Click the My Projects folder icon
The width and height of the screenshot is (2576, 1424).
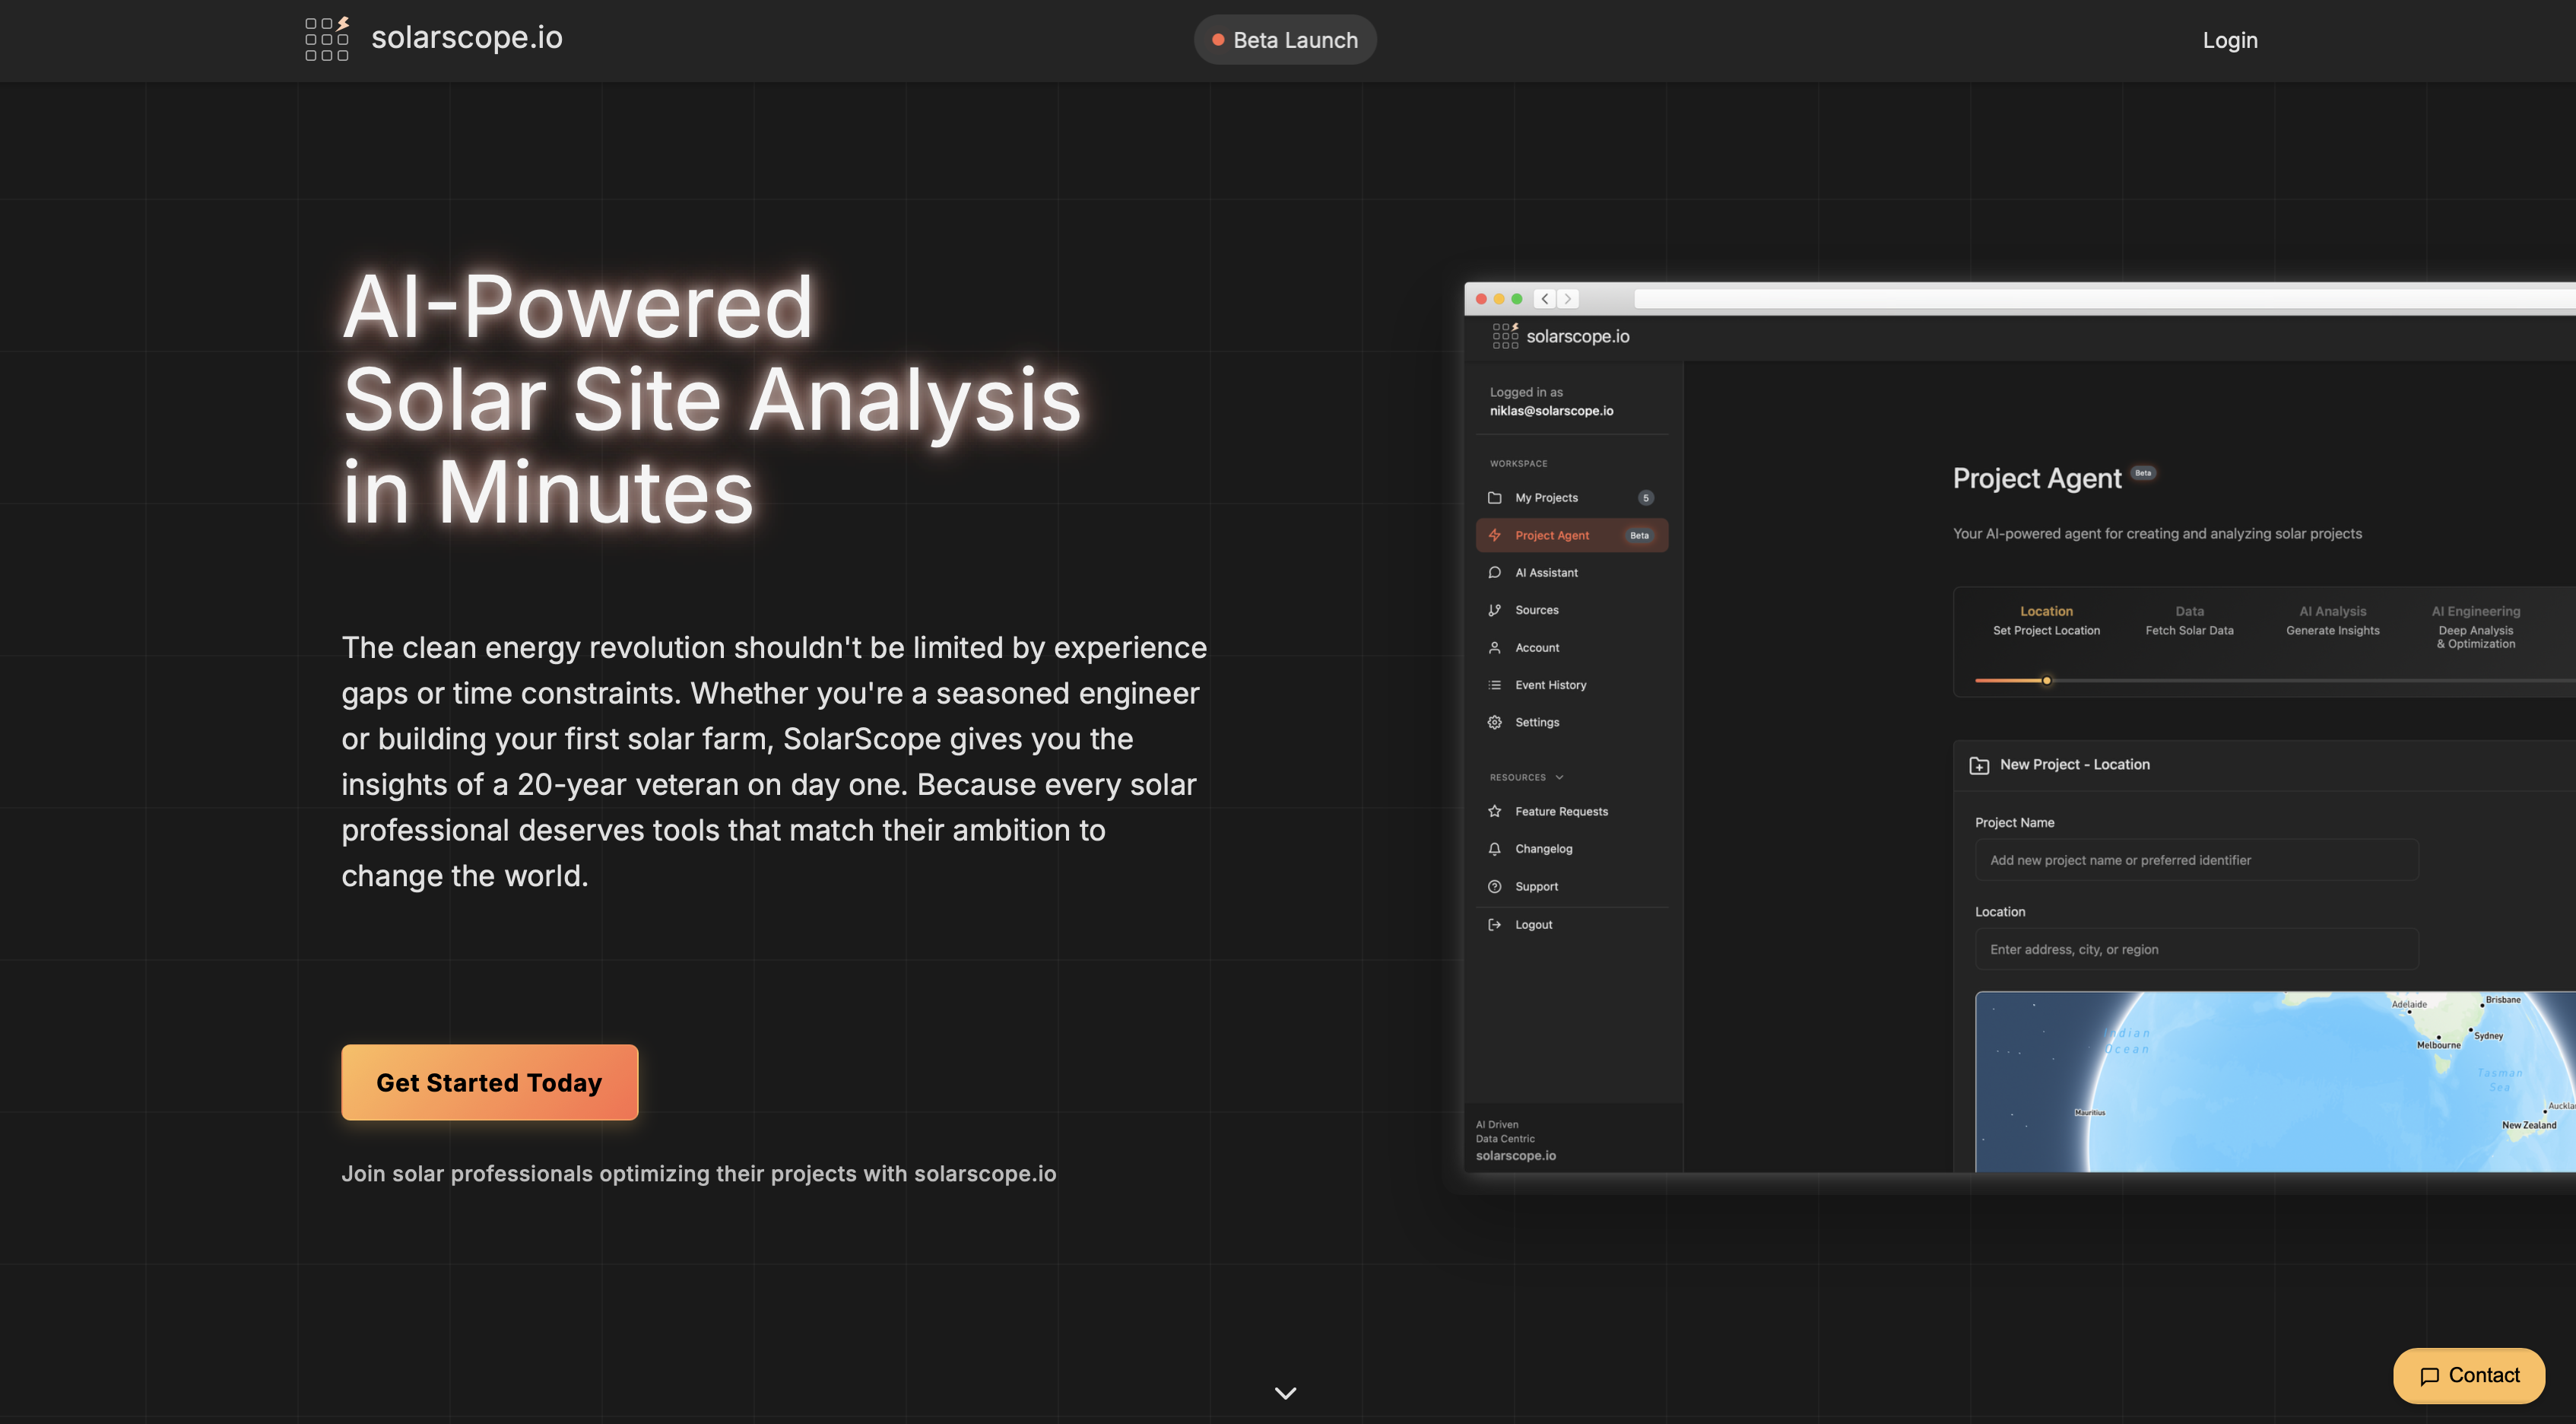1495,497
